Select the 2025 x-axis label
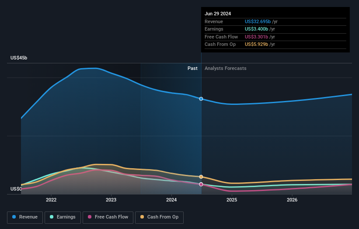This screenshot has width=359, height=229. [x=232, y=200]
